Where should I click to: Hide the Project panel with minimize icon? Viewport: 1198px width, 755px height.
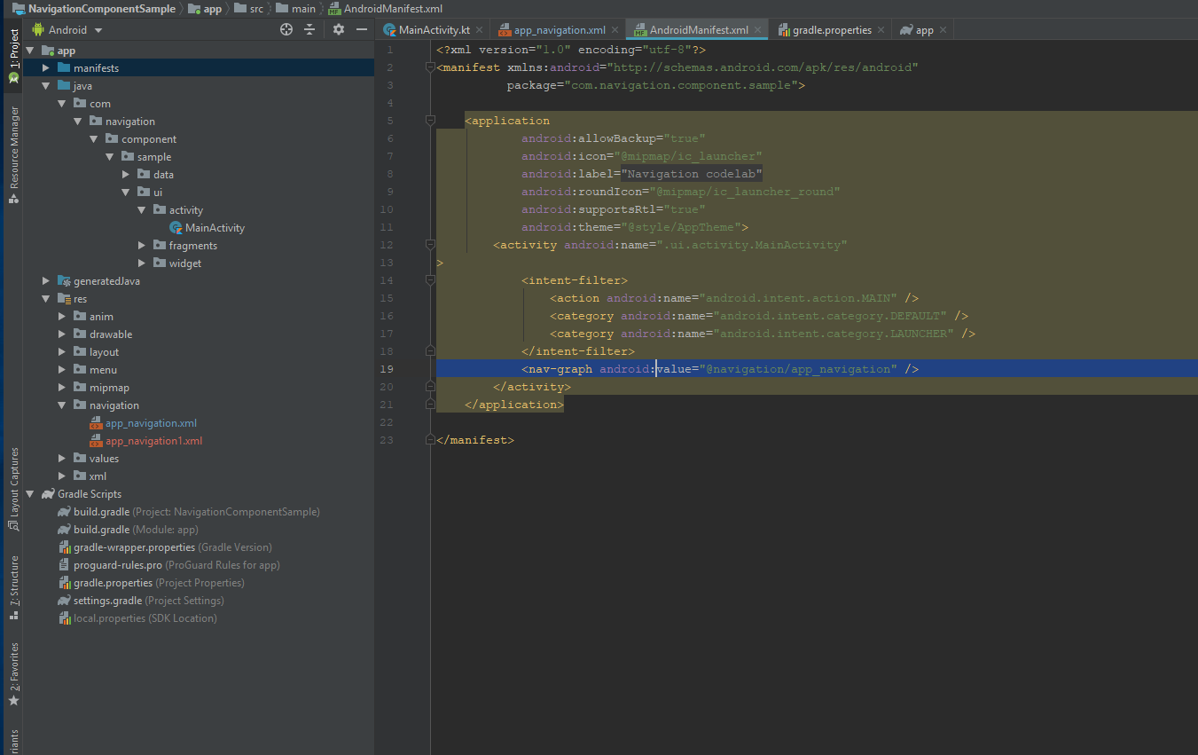[x=362, y=29]
